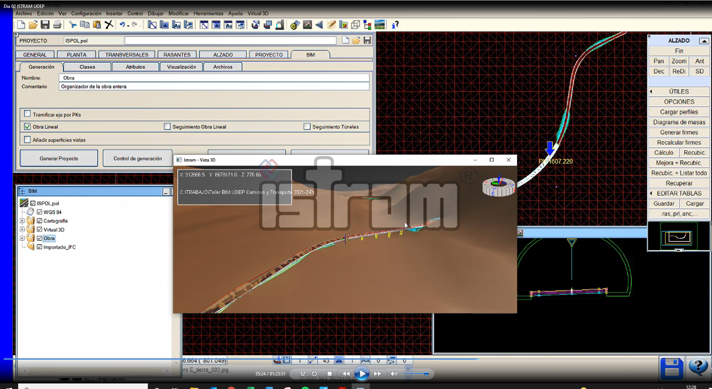Toggle Seguimiento Túneles checkbox

point(307,127)
